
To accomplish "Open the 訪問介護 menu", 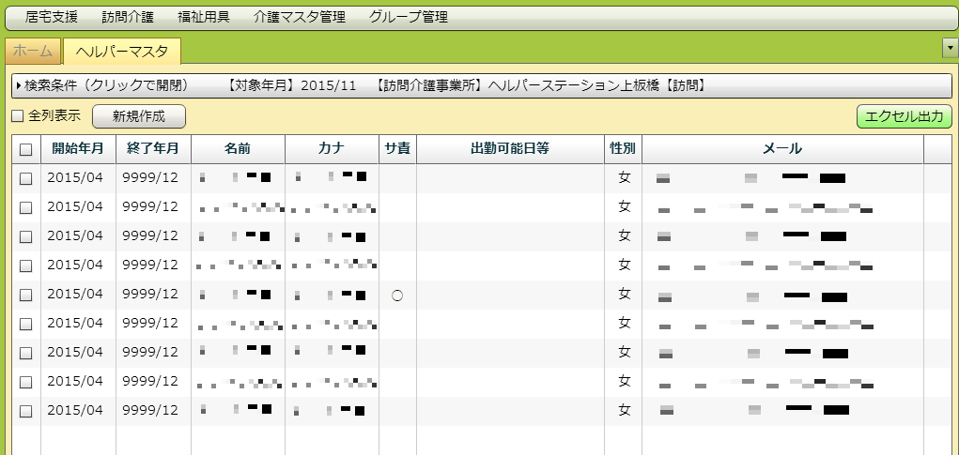I will pyautogui.click(x=127, y=17).
